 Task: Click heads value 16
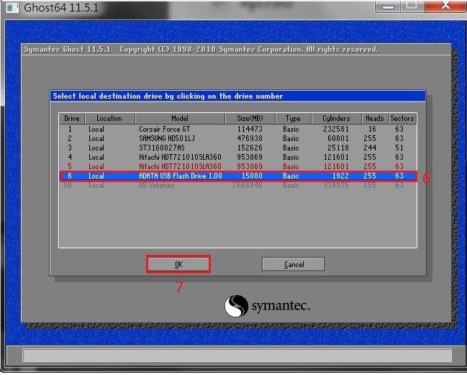click(x=372, y=129)
